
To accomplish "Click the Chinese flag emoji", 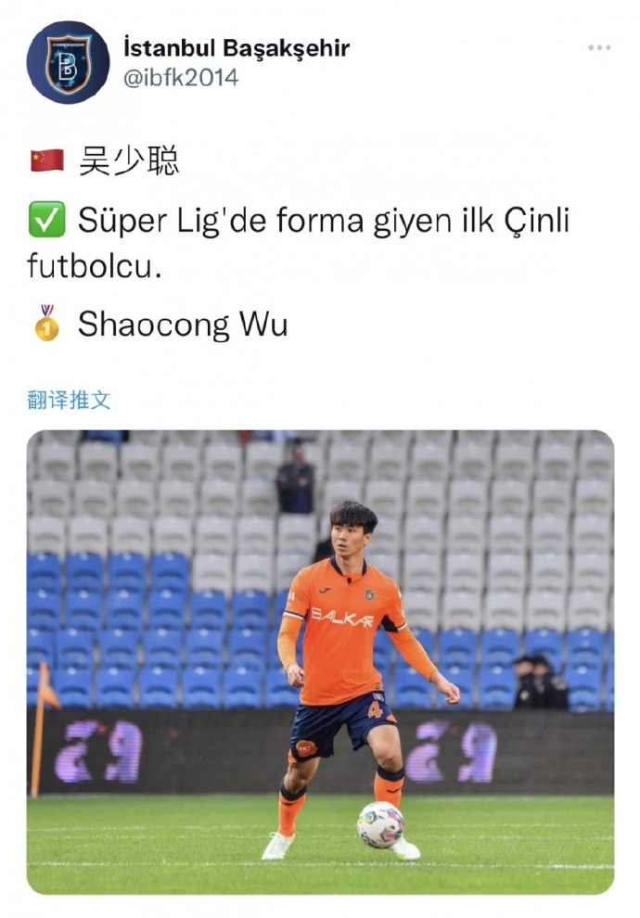I will pyautogui.click(x=47, y=160).
